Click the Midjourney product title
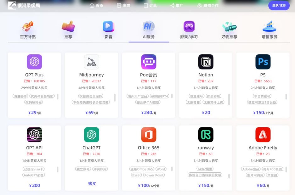 pos(92,75)
